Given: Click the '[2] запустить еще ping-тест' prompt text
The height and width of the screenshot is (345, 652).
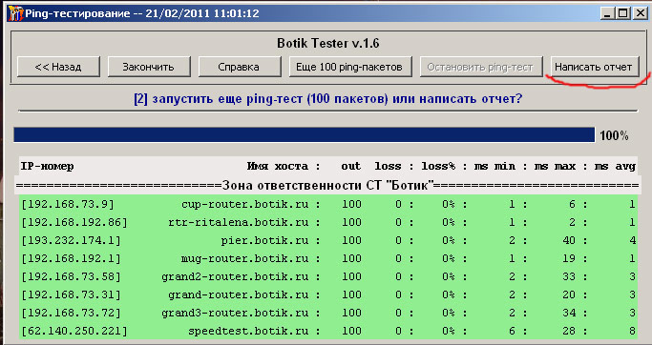Looking at the screenshot, I should pos(327,100).
